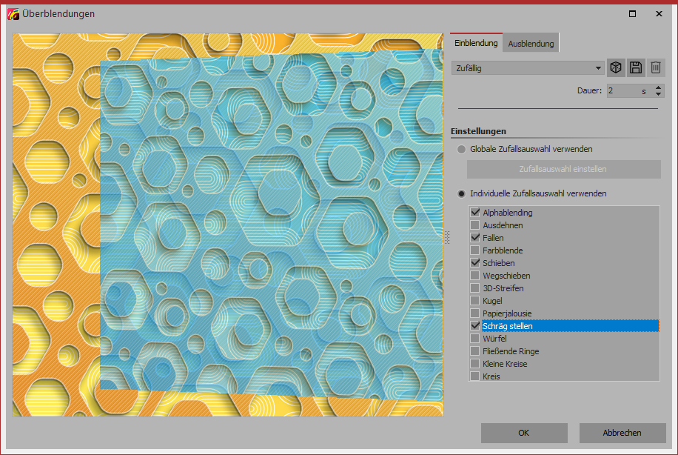Disable the Fallen transition checkbox
This screenshot has height=455, width=678.
click(x=475, y=238)
